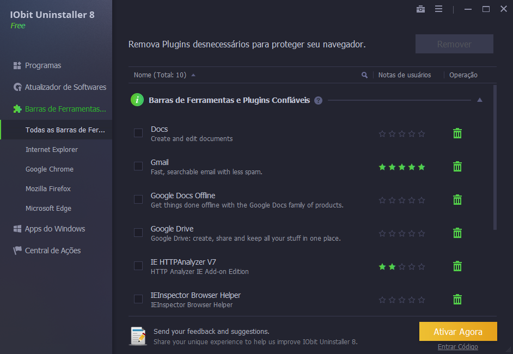Open help question mark for trusted plugins
Screen dimensions: 513x354
[x=318, y=100]
